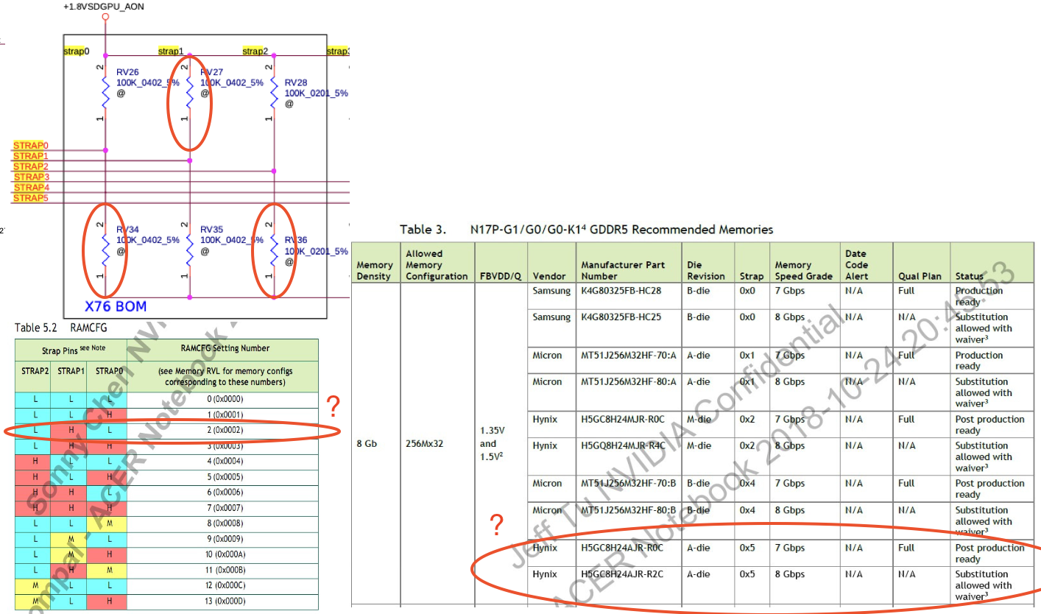
Task: Click the Table 5.2 RAMCFG caption
Action: 61,327
